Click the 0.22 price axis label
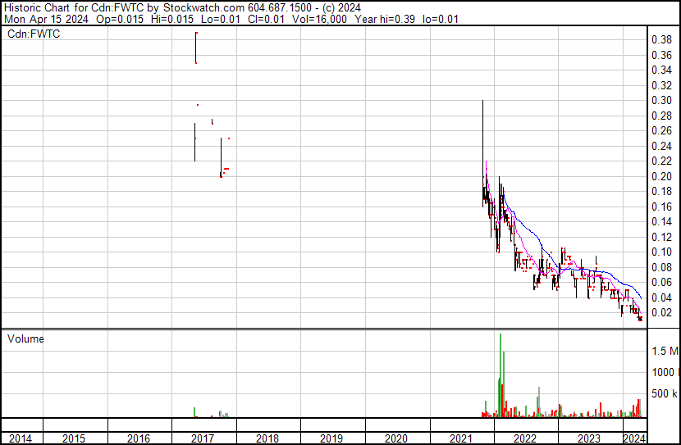The width and height of the screenshot is (681, 445). tap(661, 161)
